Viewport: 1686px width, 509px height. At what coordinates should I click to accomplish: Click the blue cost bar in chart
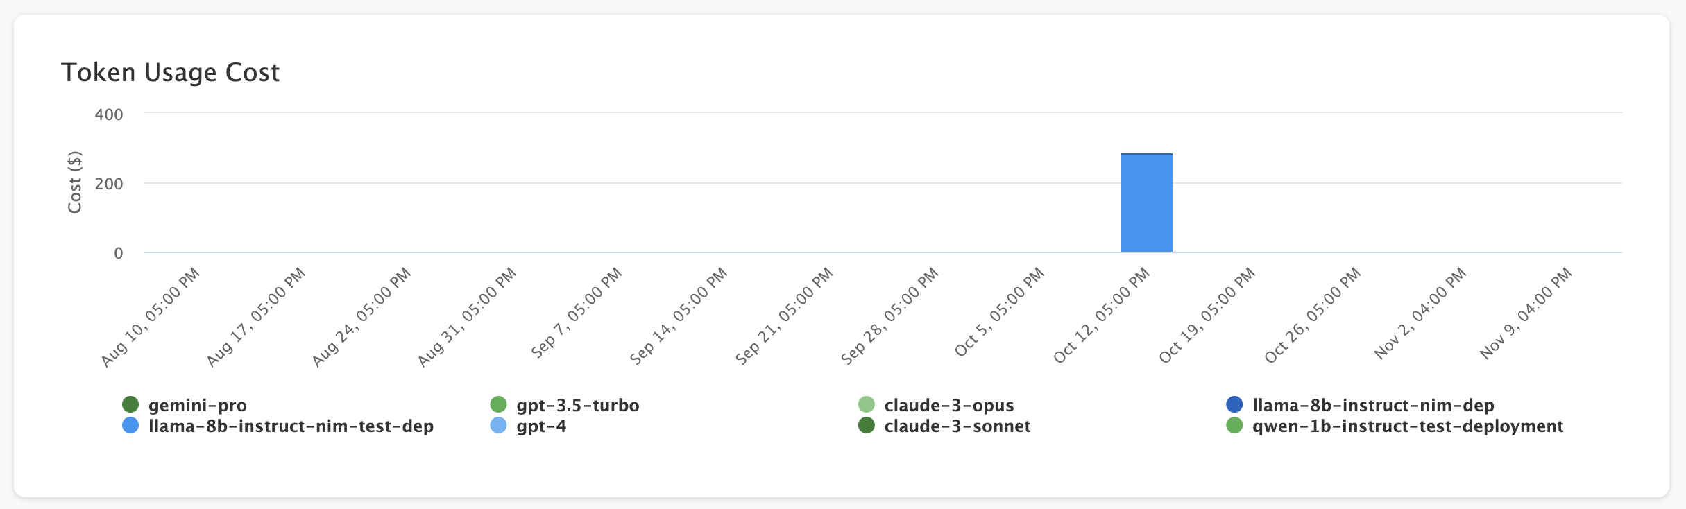pos(1146,203)
